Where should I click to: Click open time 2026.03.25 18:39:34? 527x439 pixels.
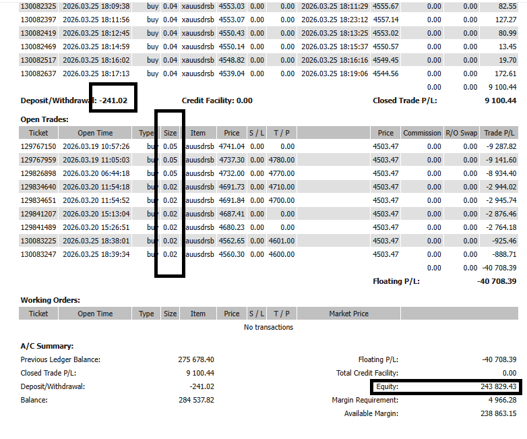96,254
